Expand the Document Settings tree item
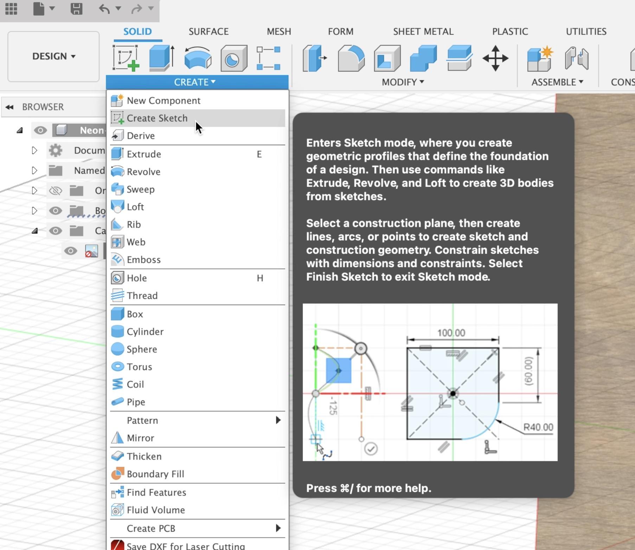 [34, 150]
